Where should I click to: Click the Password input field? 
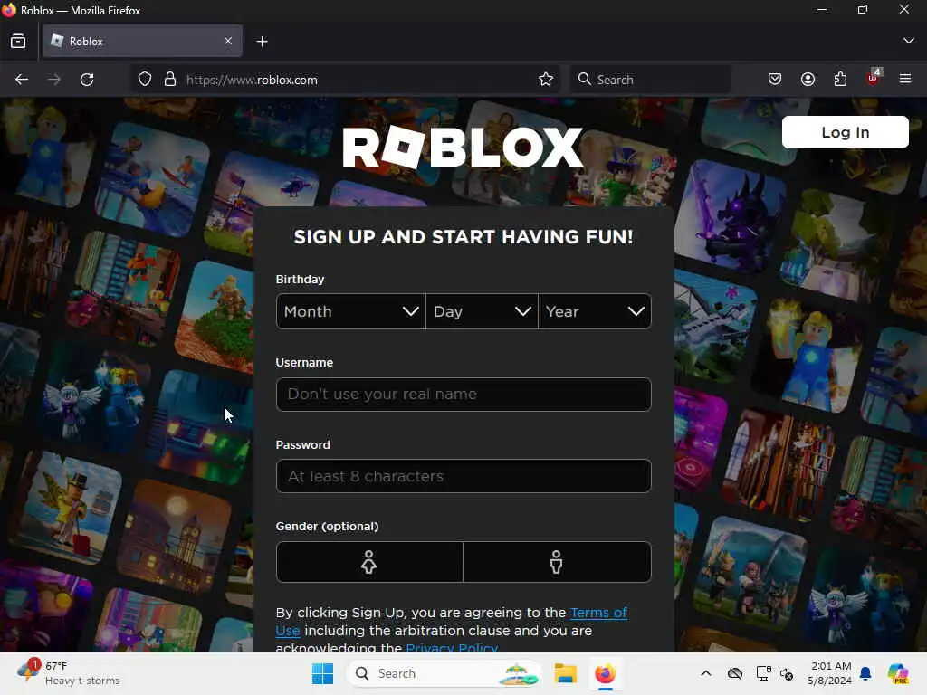tap(463, 476)
